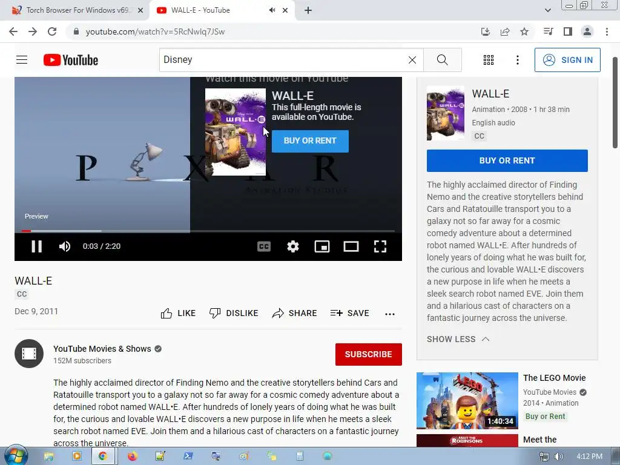Seek on the video progress bar
620x465 pixels.
208,231
